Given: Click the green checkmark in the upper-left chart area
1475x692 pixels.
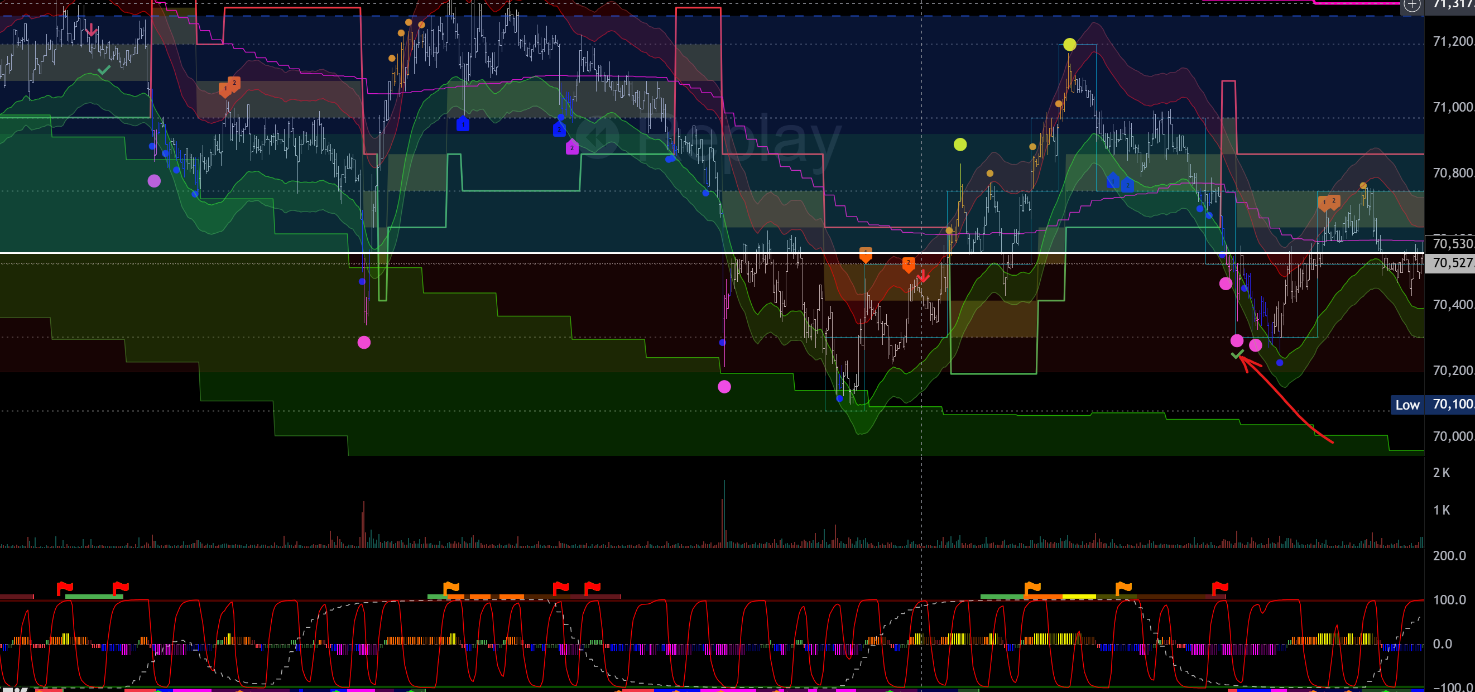Looking at the screenshot, I should coord(104,70).
